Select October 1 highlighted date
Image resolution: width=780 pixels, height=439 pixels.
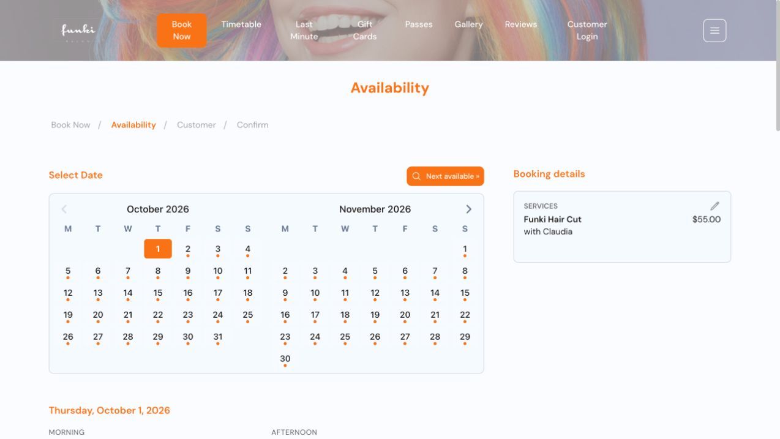[158, 249]
